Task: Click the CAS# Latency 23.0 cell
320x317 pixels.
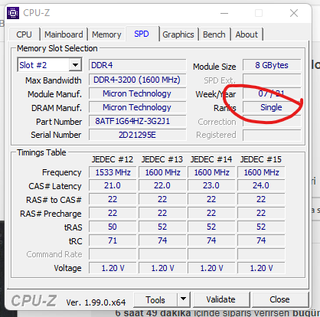Action: [211, 185]
